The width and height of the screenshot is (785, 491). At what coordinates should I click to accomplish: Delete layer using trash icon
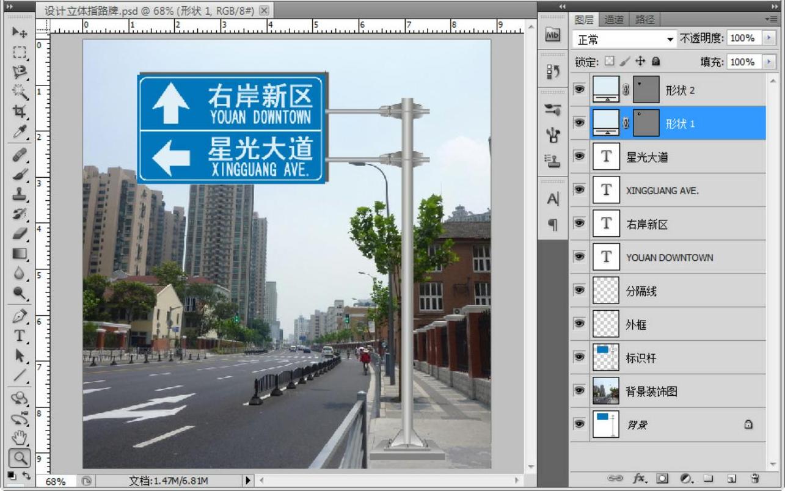click(x=755, y=478)
